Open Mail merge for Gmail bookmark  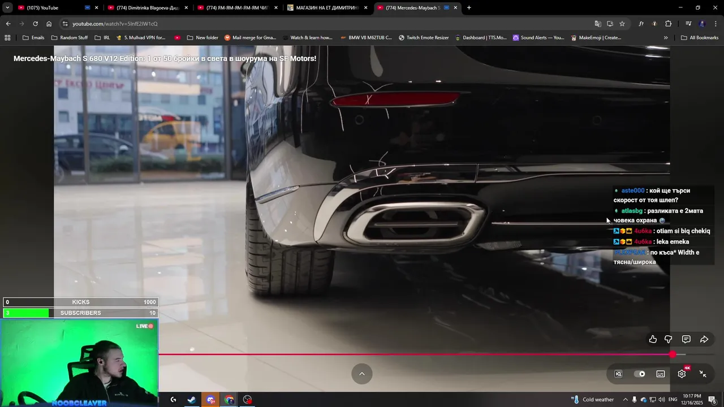click(x=250, y=38)
